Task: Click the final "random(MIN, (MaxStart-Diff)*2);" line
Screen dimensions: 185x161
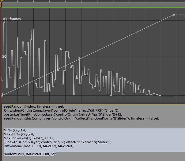Action: pos(30,154)
